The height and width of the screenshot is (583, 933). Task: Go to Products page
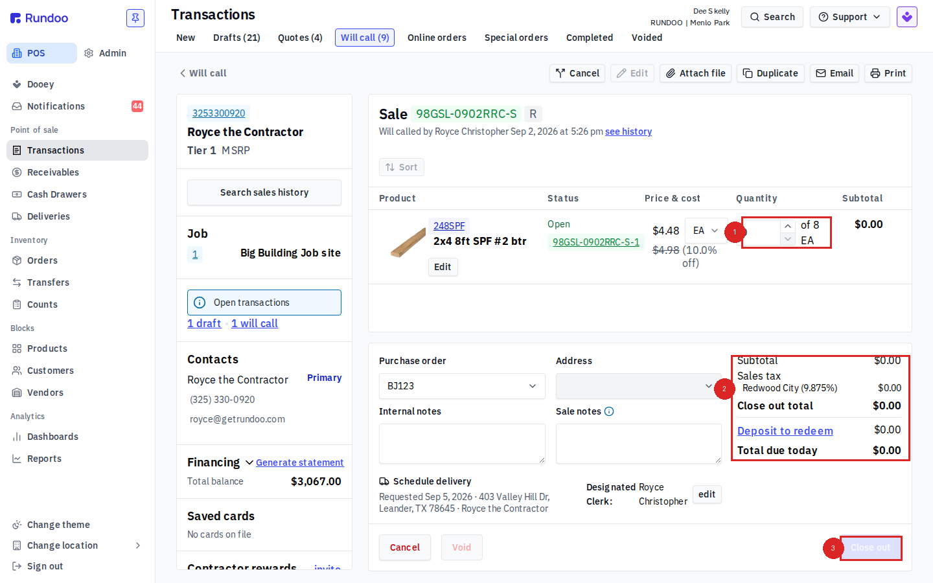pyautogui.click(x=47, y=349)
